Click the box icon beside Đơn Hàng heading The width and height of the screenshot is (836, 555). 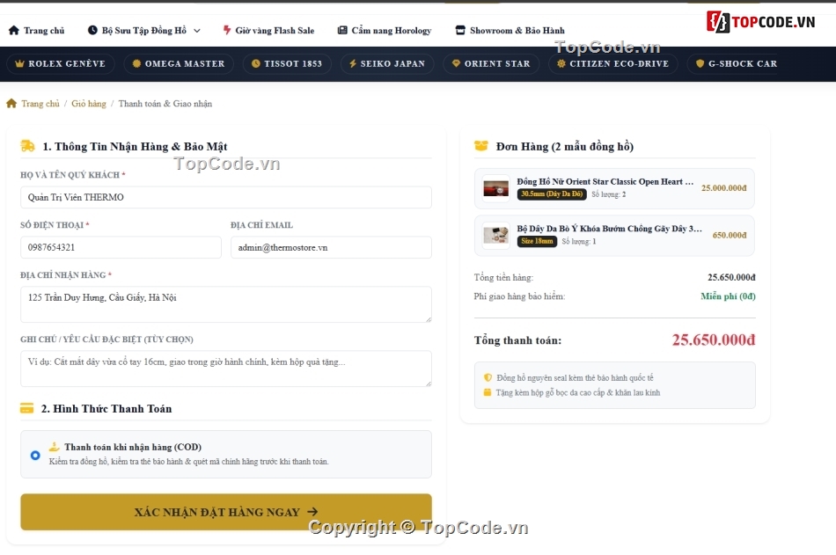click(x=480, y=145)
